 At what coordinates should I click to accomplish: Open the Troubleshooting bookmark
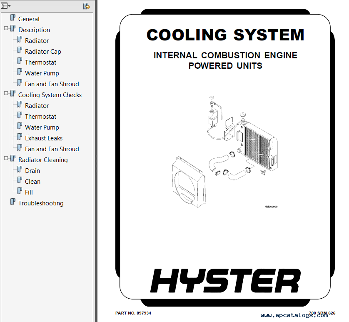[41, 203]
